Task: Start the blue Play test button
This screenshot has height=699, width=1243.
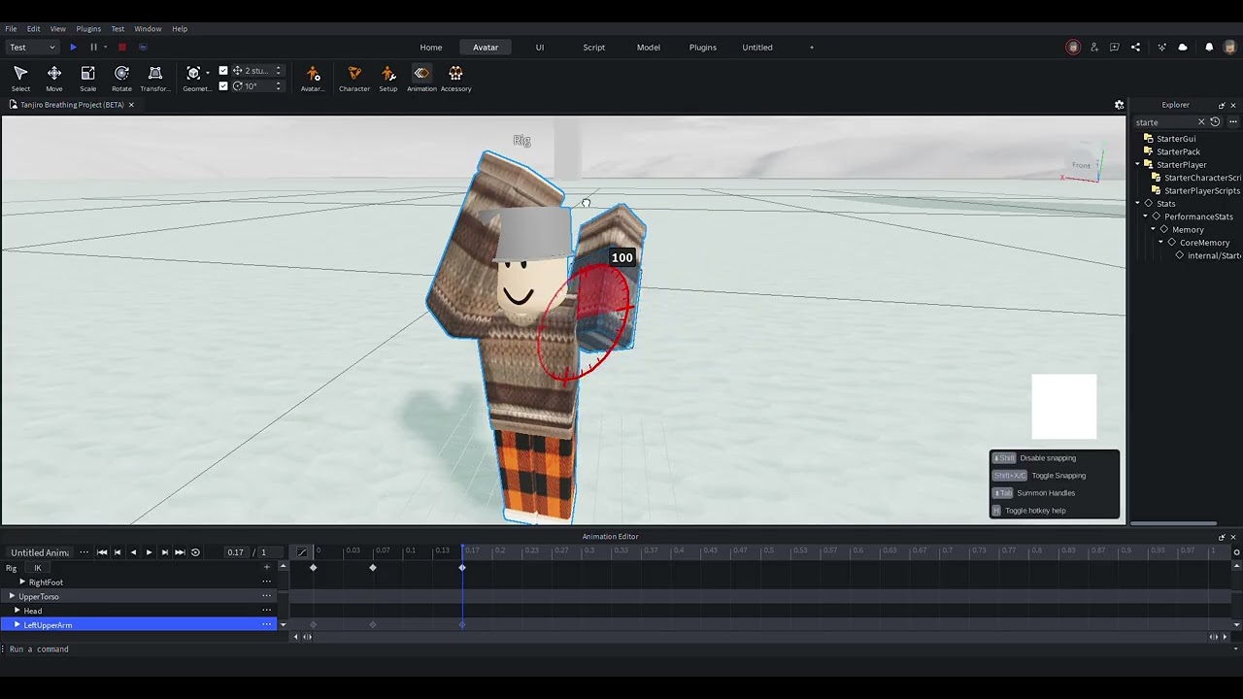Action: [x=73, y=47]
